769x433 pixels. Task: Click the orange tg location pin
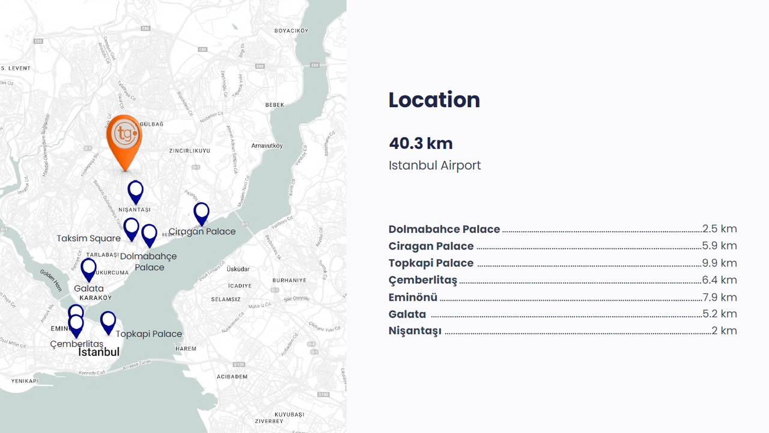(x=124, y=136)
